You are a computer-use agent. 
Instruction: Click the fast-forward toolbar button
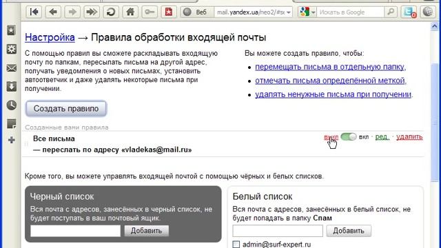[x=92, y=12]
